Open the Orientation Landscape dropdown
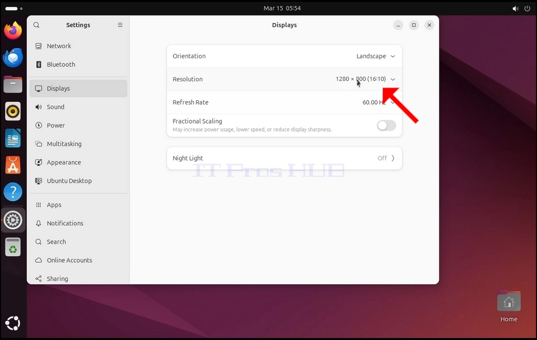The height and width of the screenshot is (340, 537). (284, 56)
